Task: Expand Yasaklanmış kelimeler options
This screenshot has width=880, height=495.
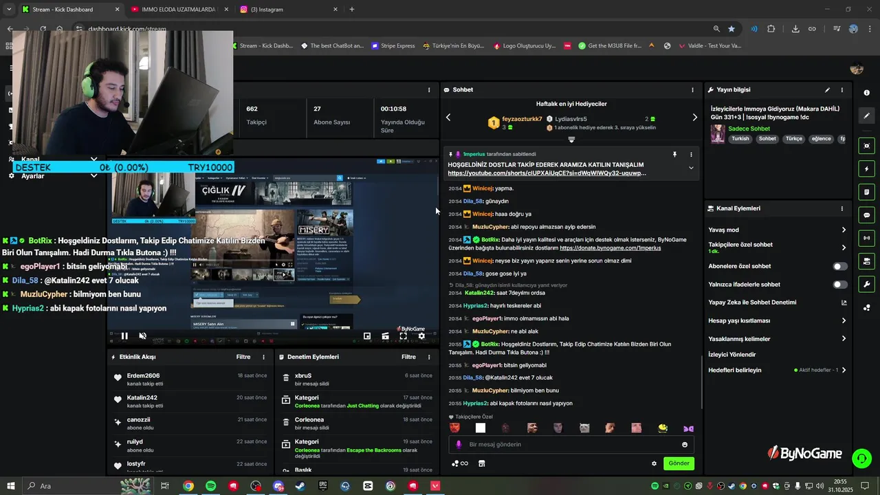Action: (844, 339)
